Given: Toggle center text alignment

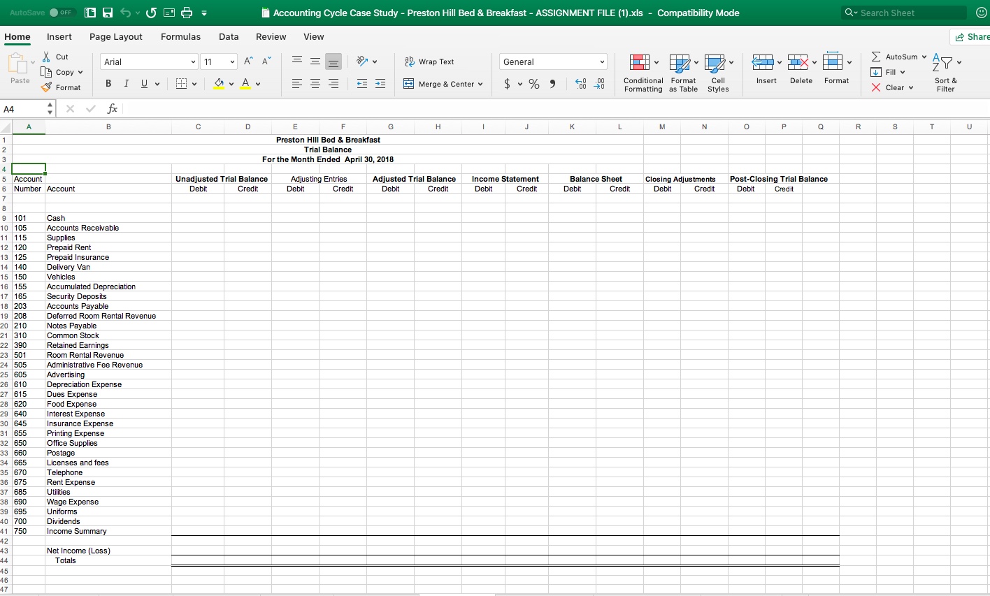Looking at the screenshot, I should (315, 83).
